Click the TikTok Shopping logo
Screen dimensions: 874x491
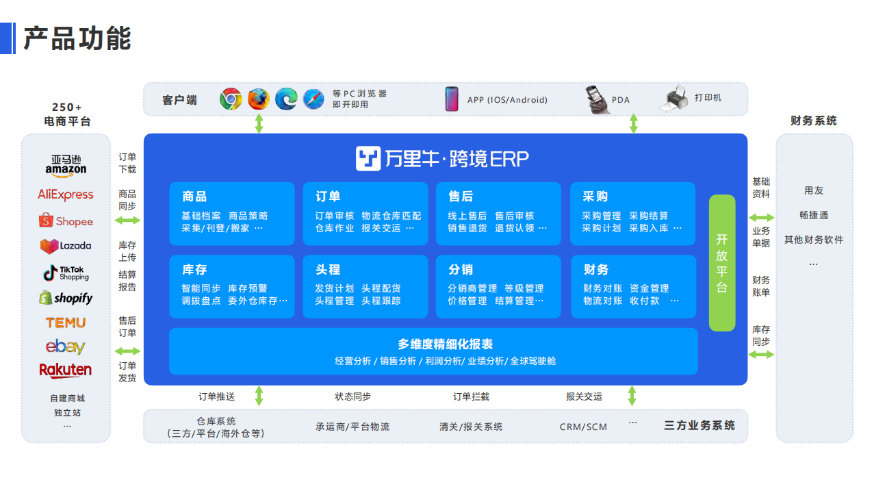(66, 273)
